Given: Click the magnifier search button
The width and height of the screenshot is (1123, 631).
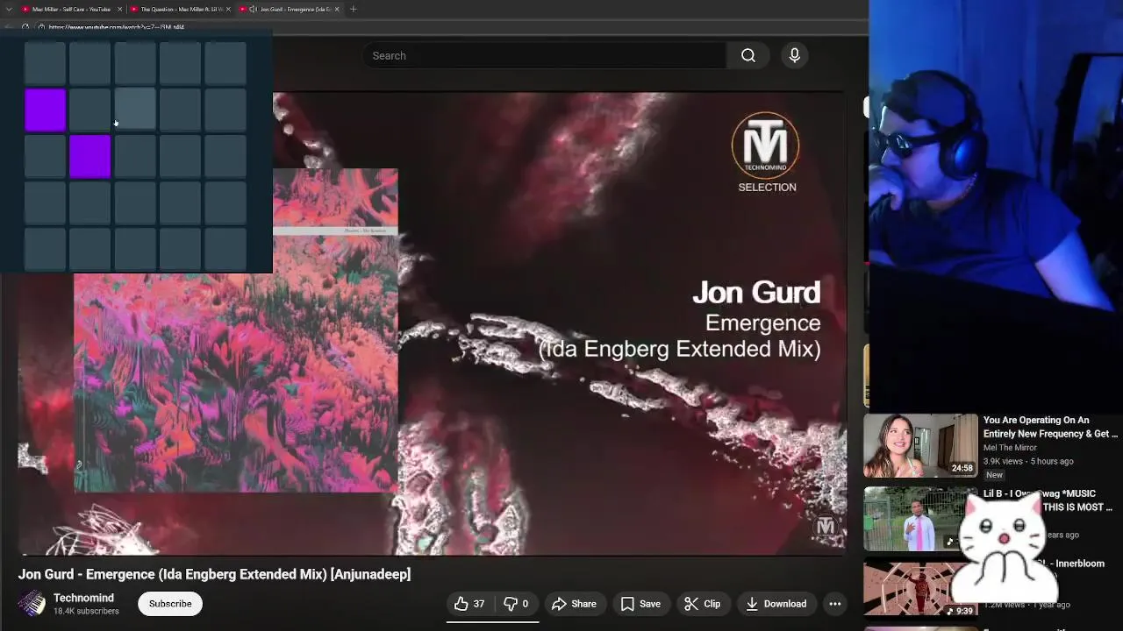Looking at the screenshot, I should click(748, 55).
